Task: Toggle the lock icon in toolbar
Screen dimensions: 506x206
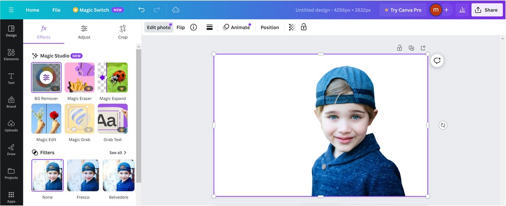Action: click(x=304, y=27)
